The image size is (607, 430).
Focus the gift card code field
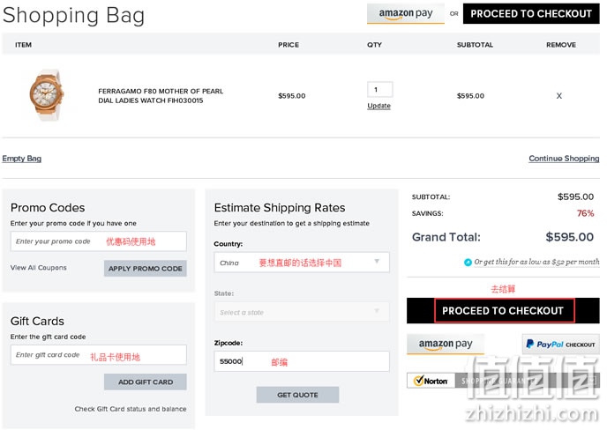[x=98, y=355]
